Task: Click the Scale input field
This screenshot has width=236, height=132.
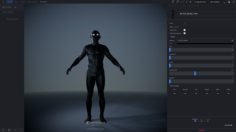Action: (x=208, y=23)
